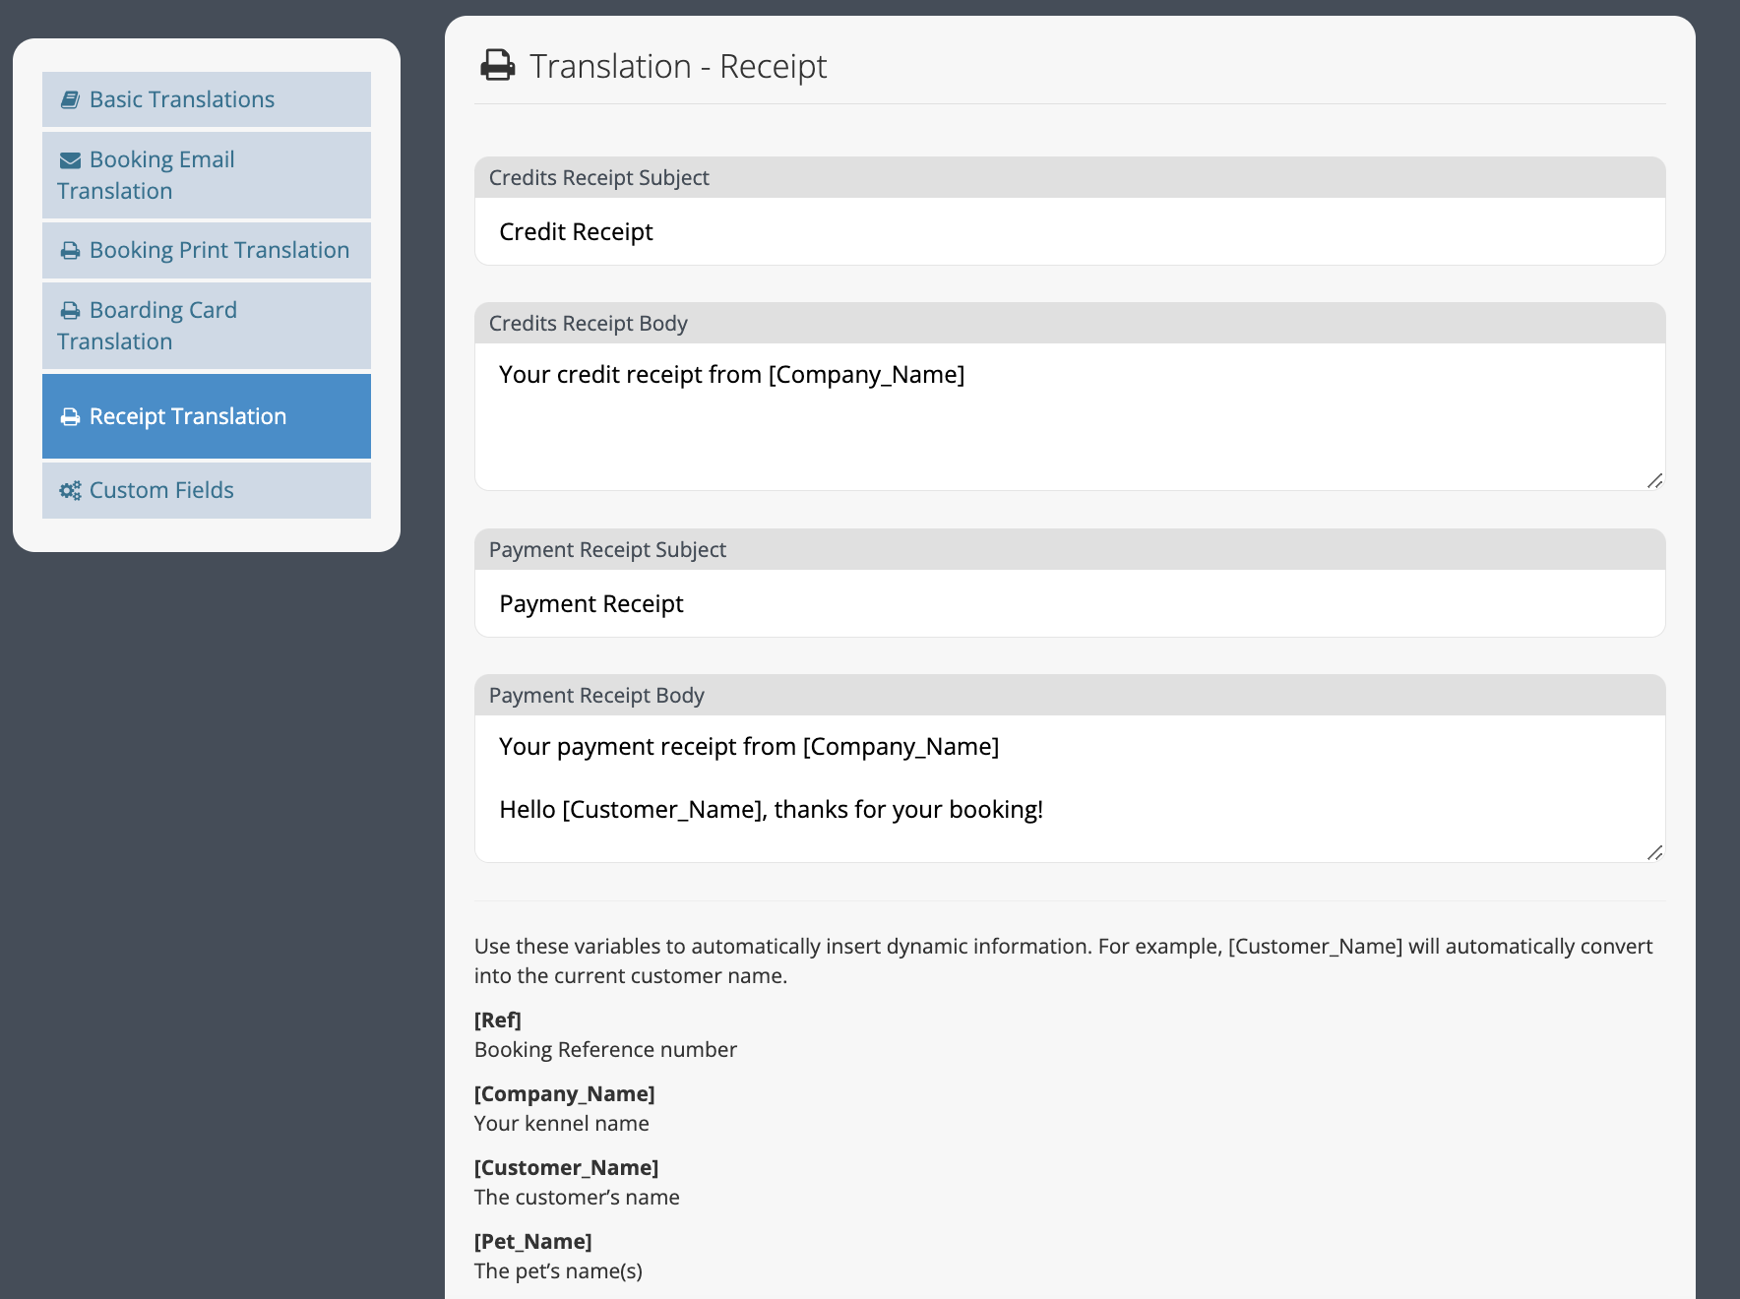This screenshot has height=1299, width=1740.
Task: Click the Payment Receipt Subject label
Action: coord(607,549)
